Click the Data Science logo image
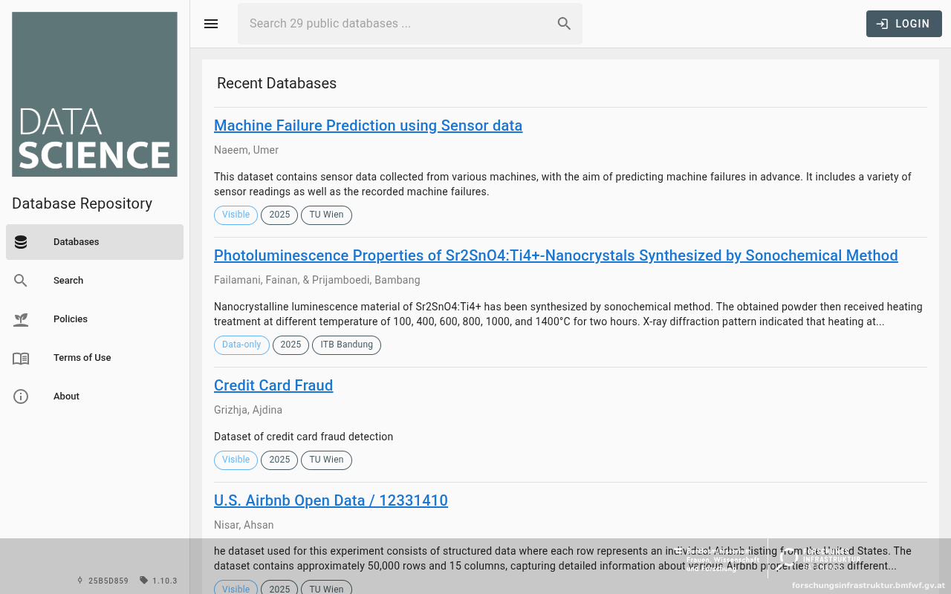 94,94
